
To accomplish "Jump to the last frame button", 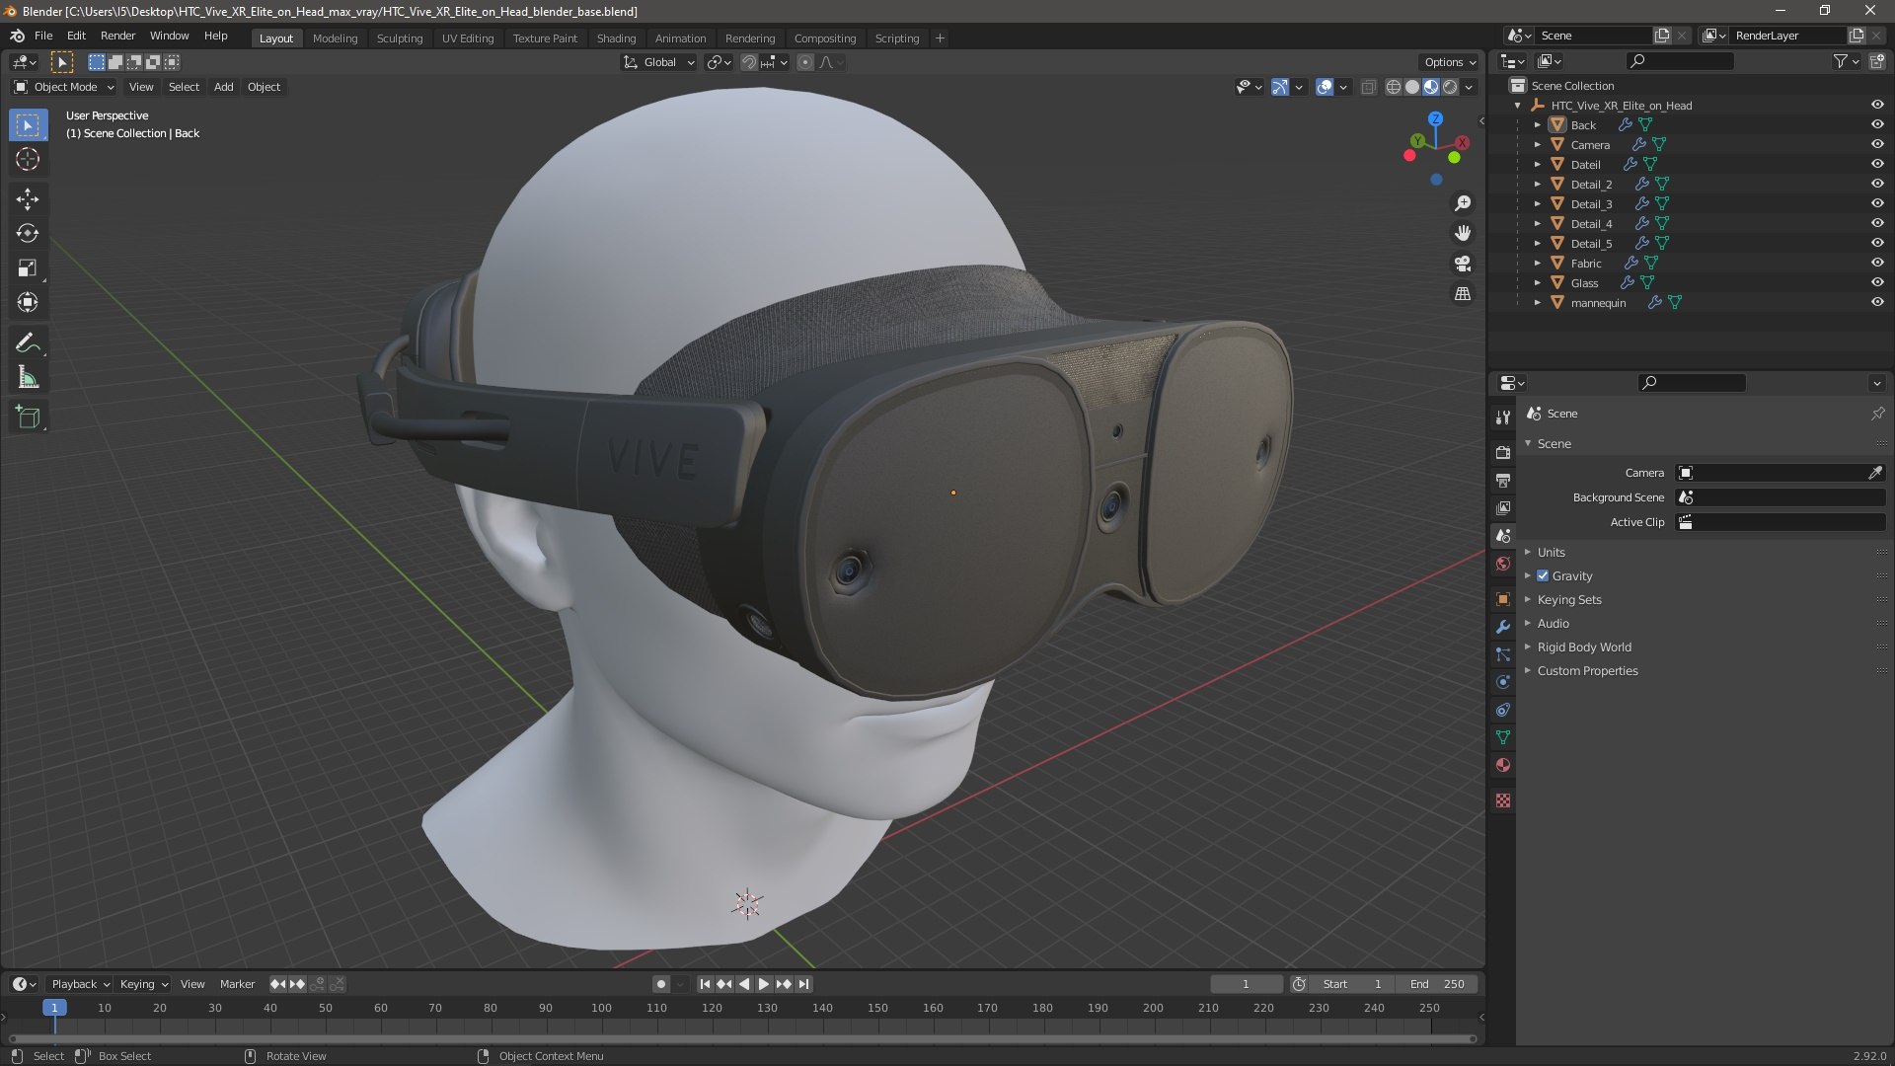I will tap(803, 984).
